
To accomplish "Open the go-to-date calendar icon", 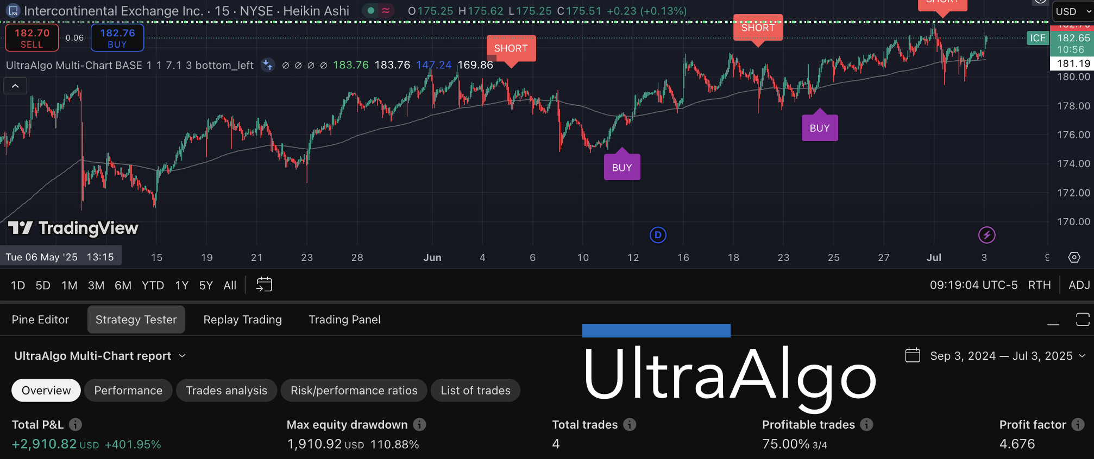I will pos(264,284).
